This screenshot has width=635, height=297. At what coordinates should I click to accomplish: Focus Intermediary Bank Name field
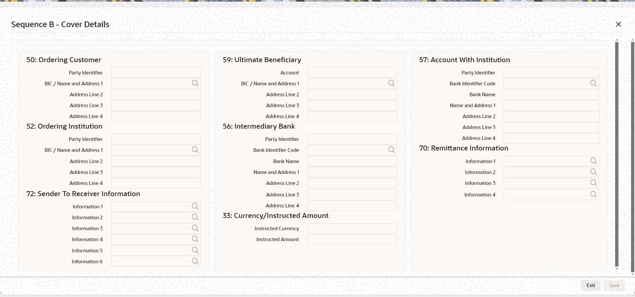pos(352,161)
